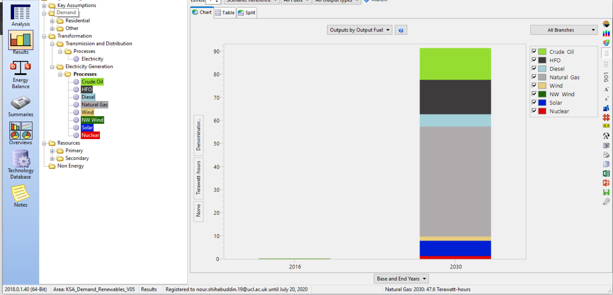Select the stacked bar chart icon
Screen dimensions: 613x295
pos(606,34)
